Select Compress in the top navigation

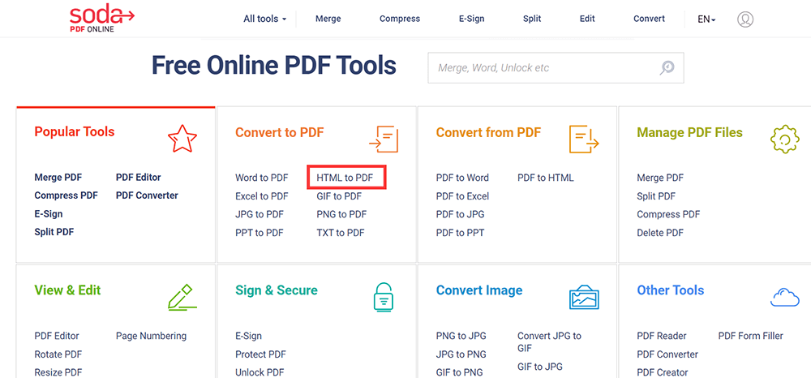400,19
